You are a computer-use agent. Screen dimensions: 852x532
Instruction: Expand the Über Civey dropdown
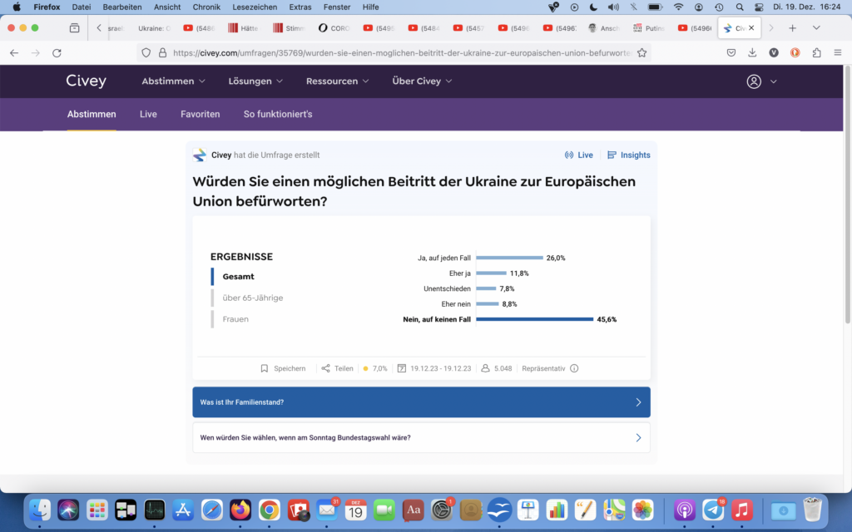point(422,81)
